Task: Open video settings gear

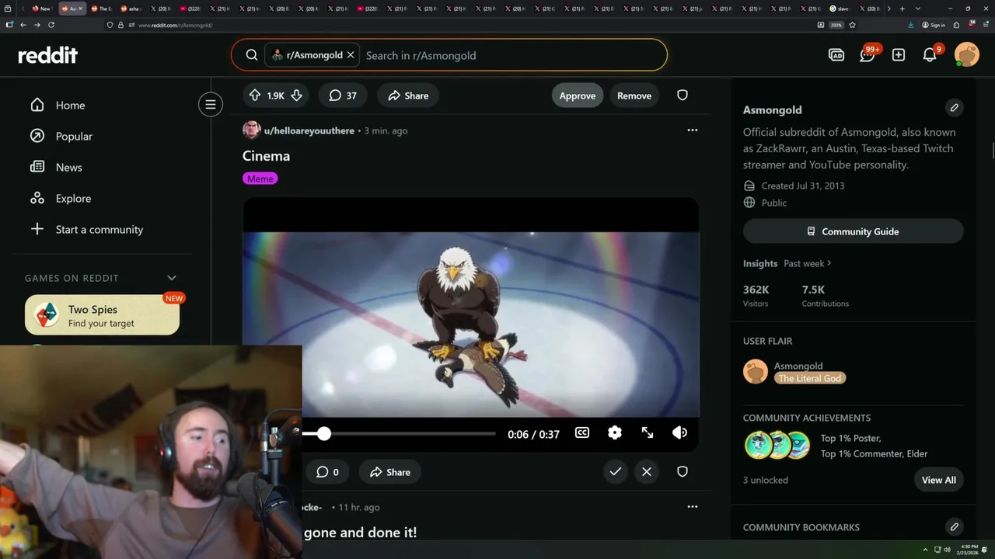Action: coord(615,432)
